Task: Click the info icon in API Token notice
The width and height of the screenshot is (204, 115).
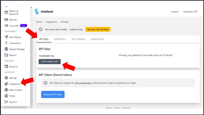Action: click(x=45, y=83)
